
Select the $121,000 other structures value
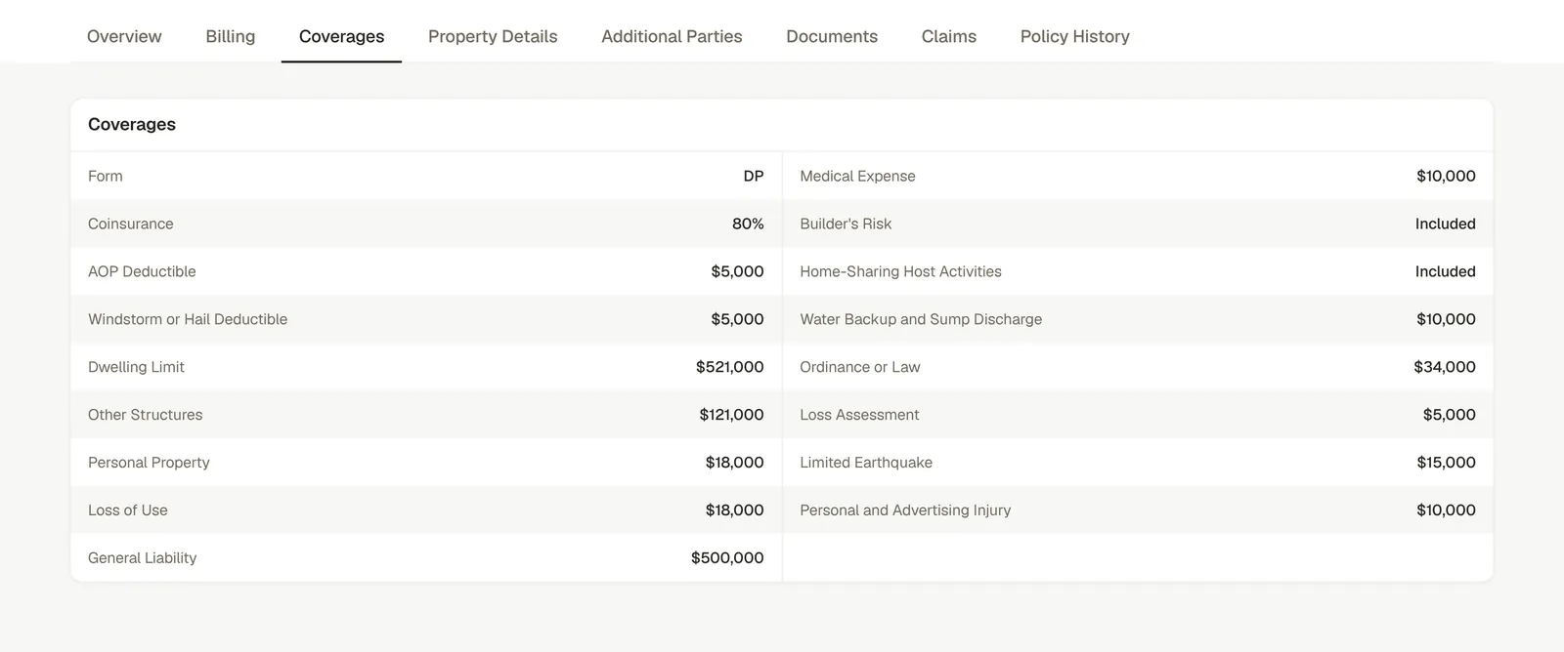coord(731,415)
